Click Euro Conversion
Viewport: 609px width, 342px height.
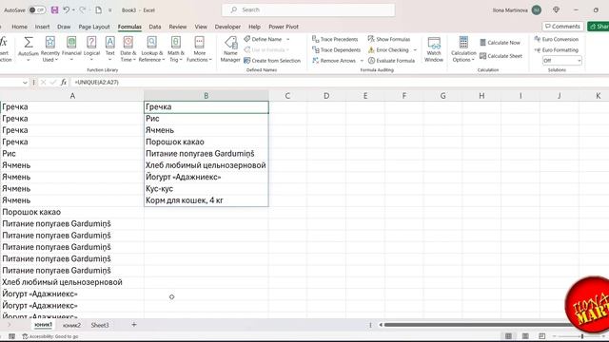[557, 39]
